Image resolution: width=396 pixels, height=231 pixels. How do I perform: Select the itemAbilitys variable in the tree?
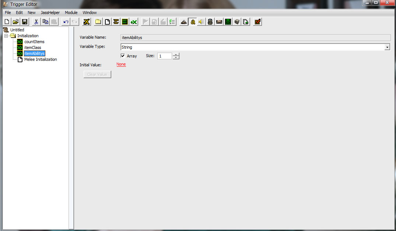pyautogui.click(x=34, y=53)
